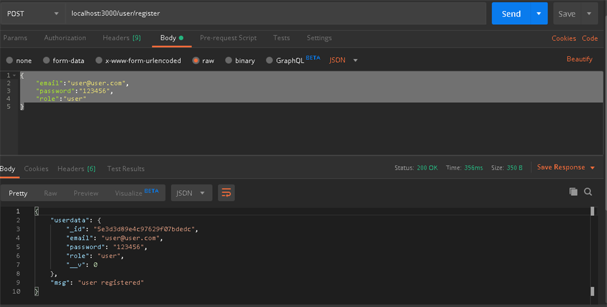Open the POST method dropdown

(x=33, y=13)
